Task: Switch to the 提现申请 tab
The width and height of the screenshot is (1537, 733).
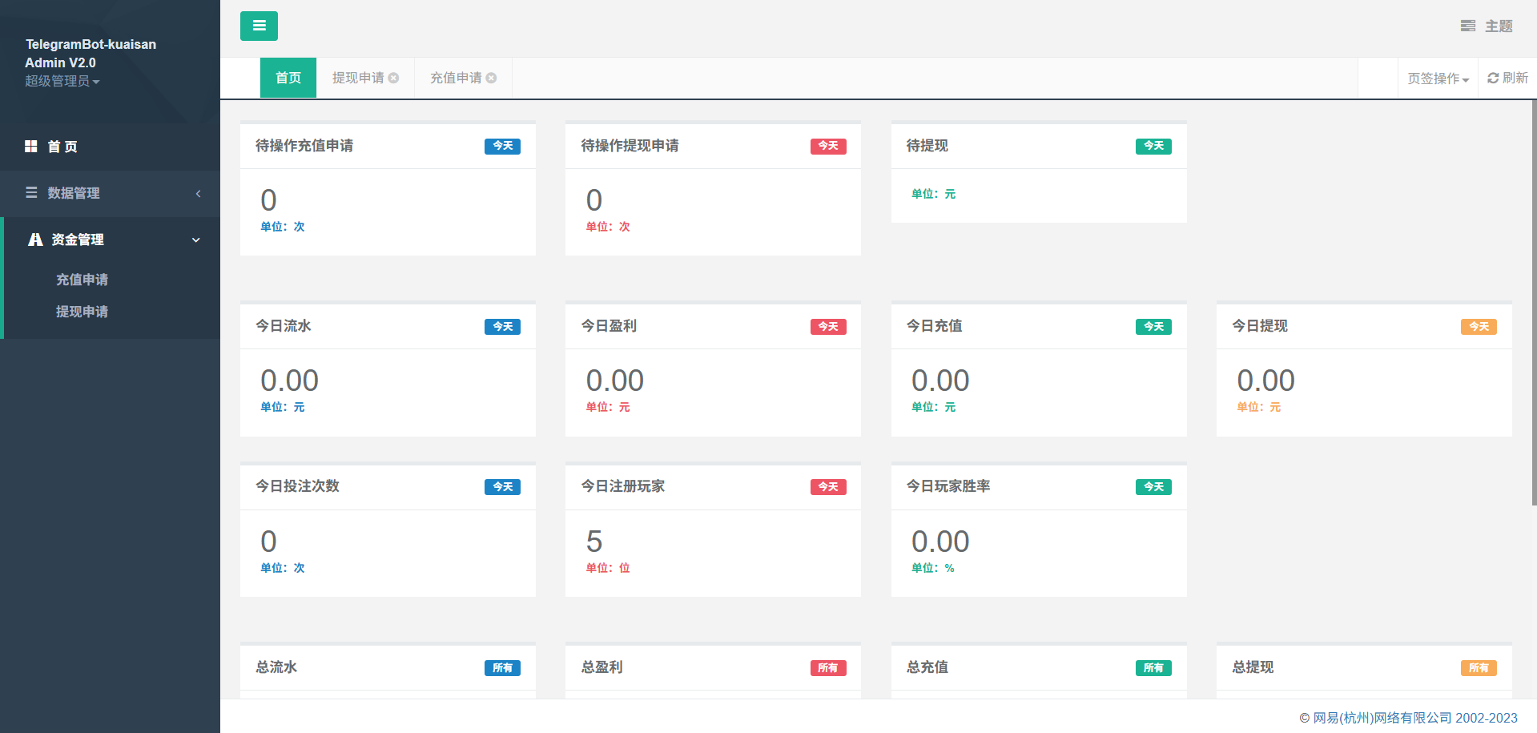Action: tap(357, 78)
